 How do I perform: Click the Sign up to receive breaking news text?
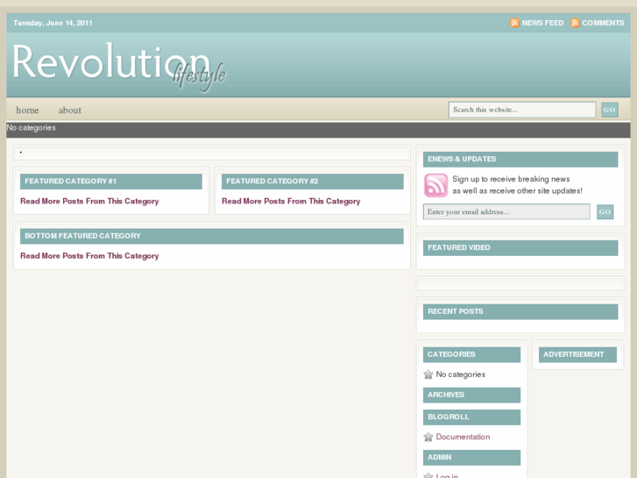(511, 179)
